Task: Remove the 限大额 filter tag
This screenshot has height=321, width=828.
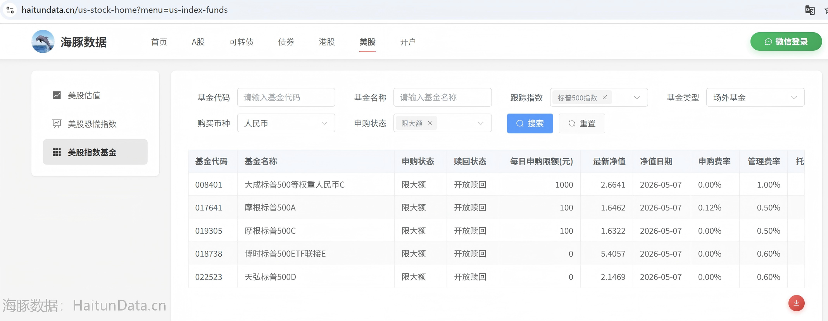Action: [430, 123]
